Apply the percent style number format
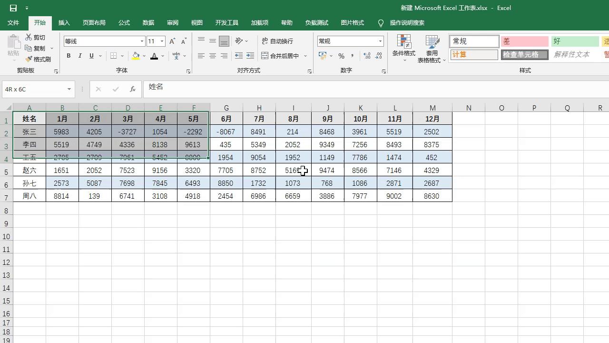 pos(341,56)
